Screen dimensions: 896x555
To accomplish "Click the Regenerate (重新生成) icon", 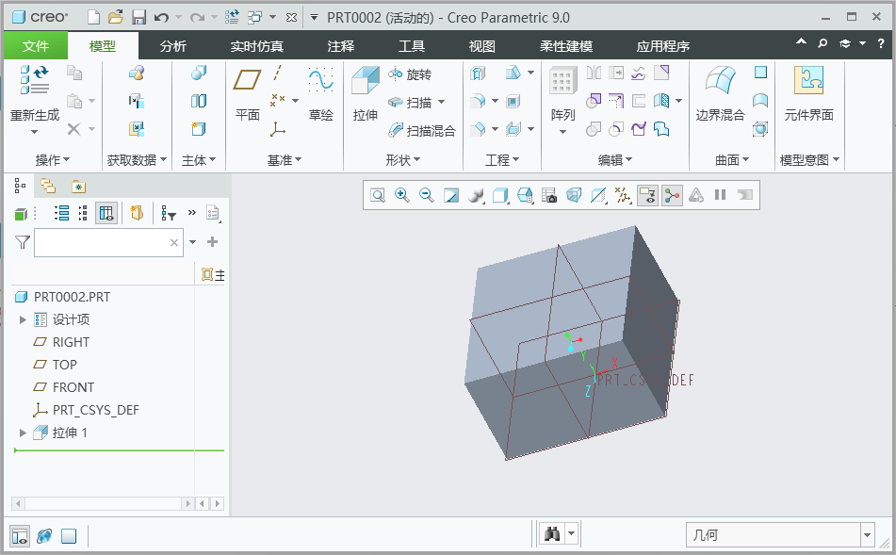I will click(34, 80).
